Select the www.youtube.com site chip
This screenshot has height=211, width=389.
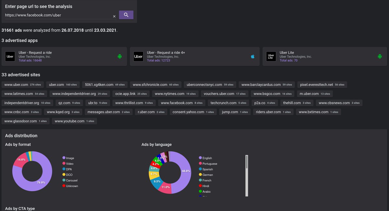pyautogui.click(x=74, y=121)
